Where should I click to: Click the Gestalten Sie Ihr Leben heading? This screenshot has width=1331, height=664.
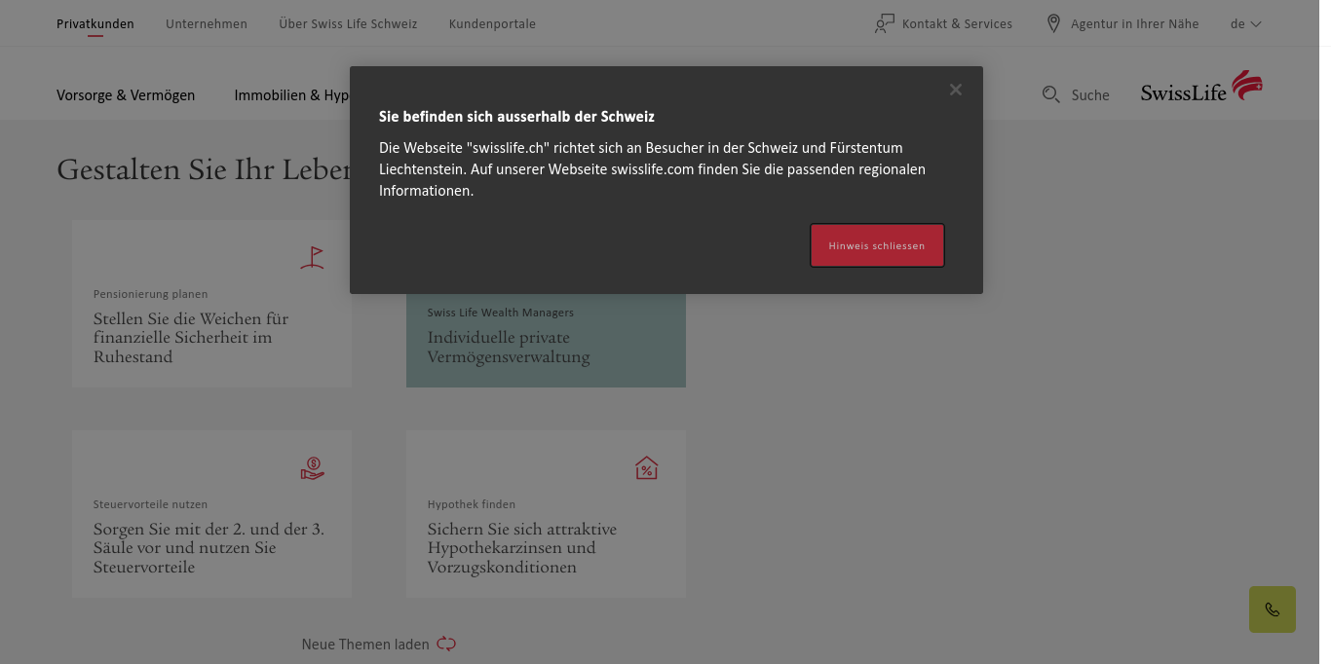(x=204, y=169)
